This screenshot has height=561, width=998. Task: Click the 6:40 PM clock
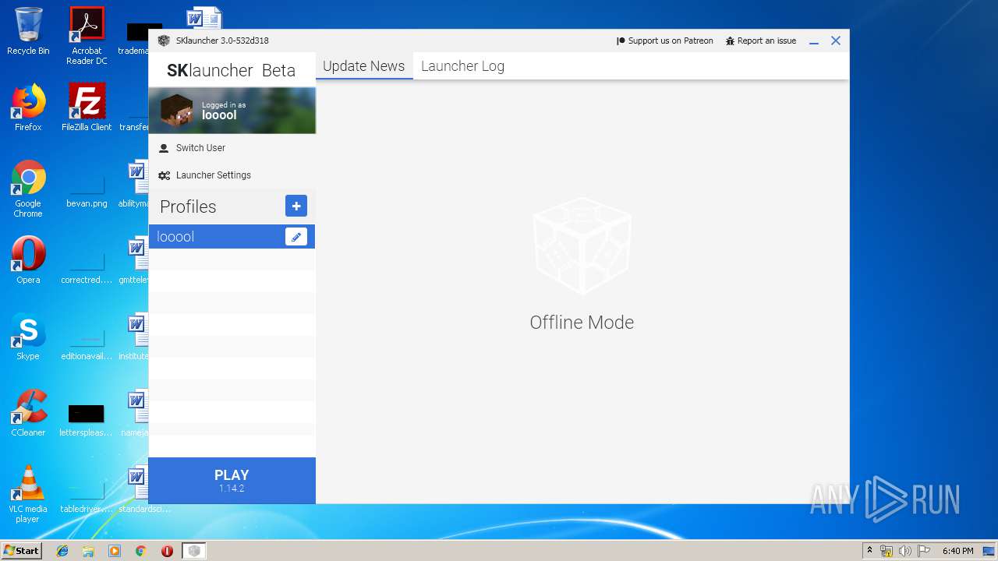[957, 551]
